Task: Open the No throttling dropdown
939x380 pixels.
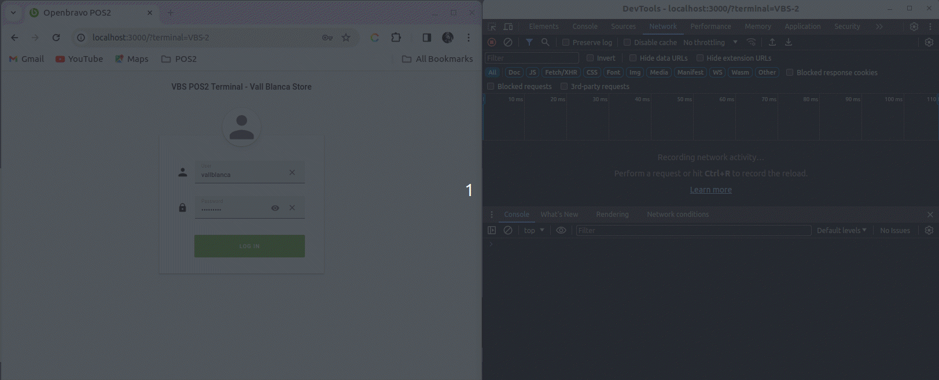Action: pyautogui.click(x=710, y=42)
